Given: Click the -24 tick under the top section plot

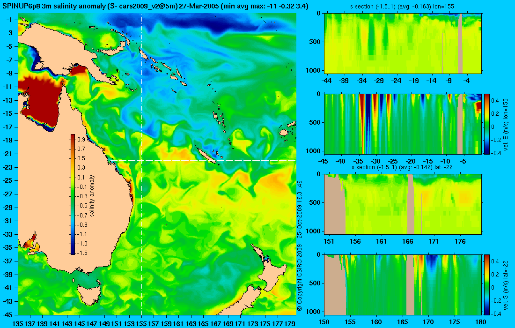Looking at the screenshot, I should [397, 81].
